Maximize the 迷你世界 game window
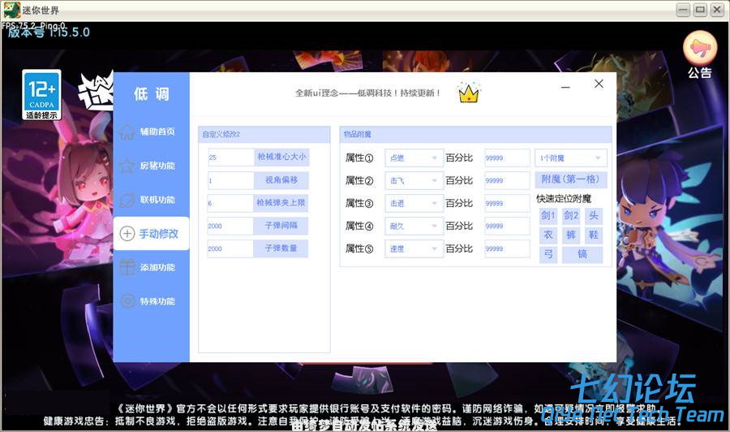The image size is (730, 432). pyautogui.click(x=700, y=10)
